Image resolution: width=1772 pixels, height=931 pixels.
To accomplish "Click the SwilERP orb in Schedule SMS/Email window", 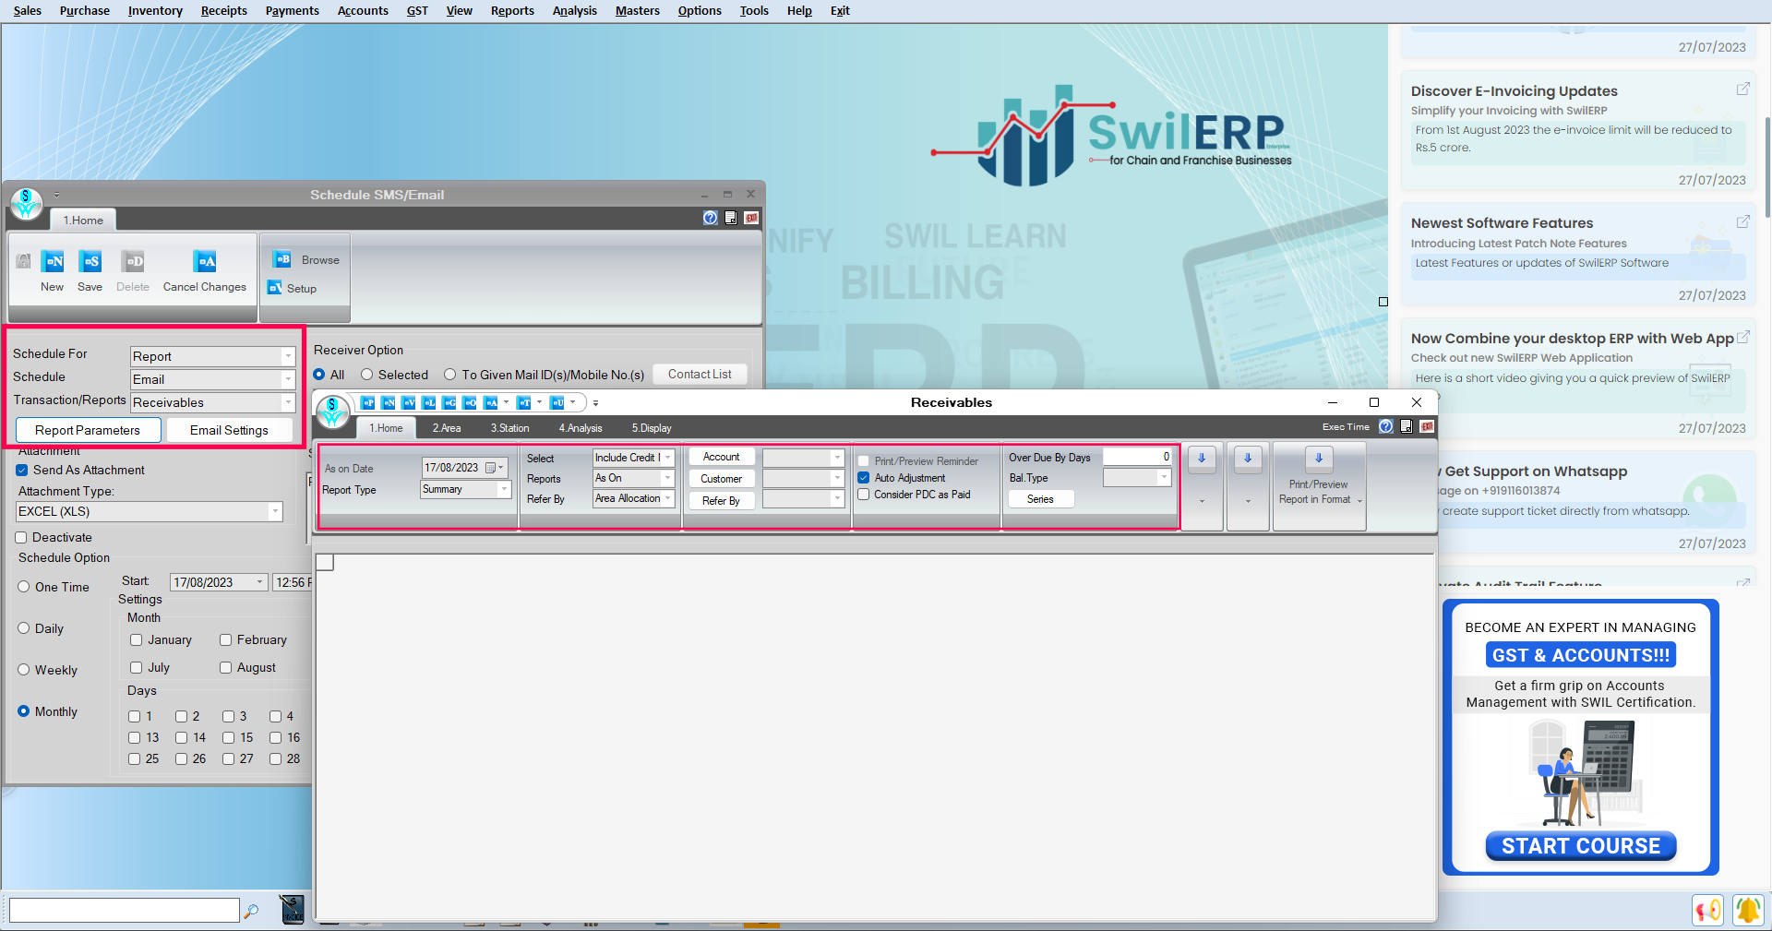I will point(26,204).
